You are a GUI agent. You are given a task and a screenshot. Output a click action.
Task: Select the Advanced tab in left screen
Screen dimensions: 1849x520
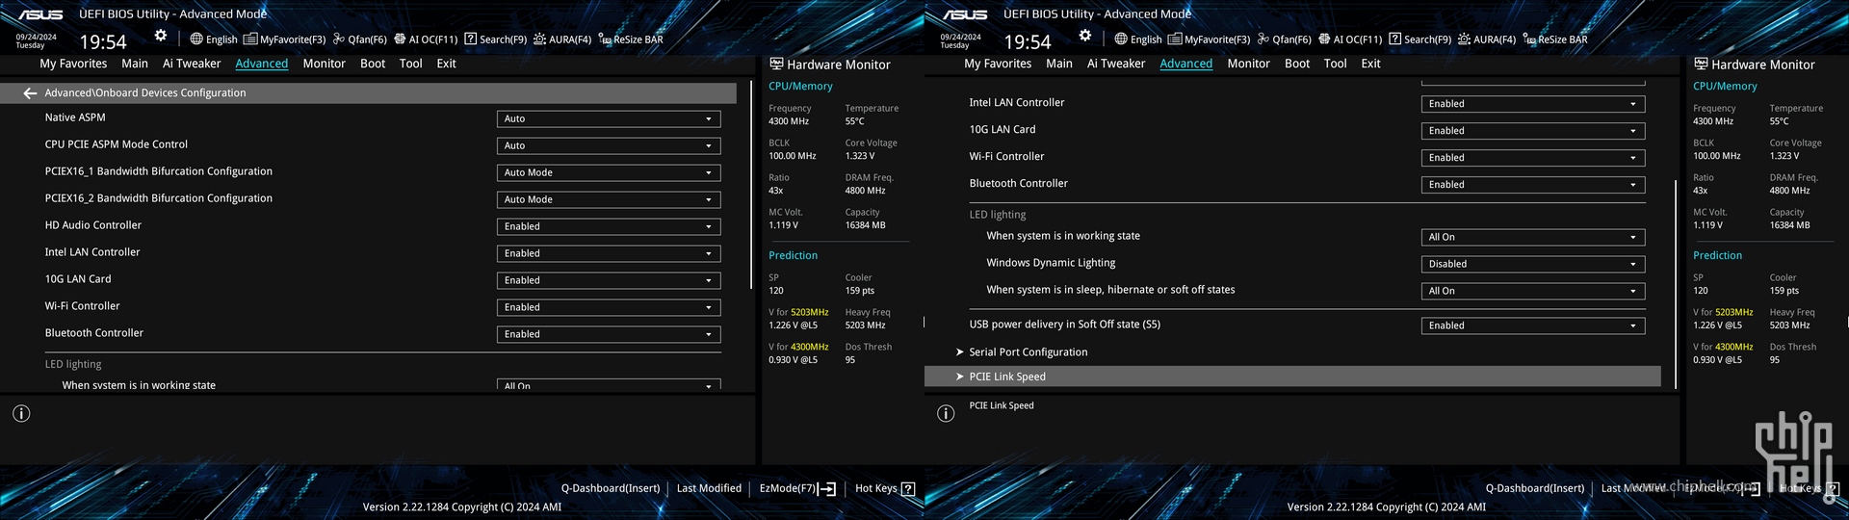pos(262,64)
